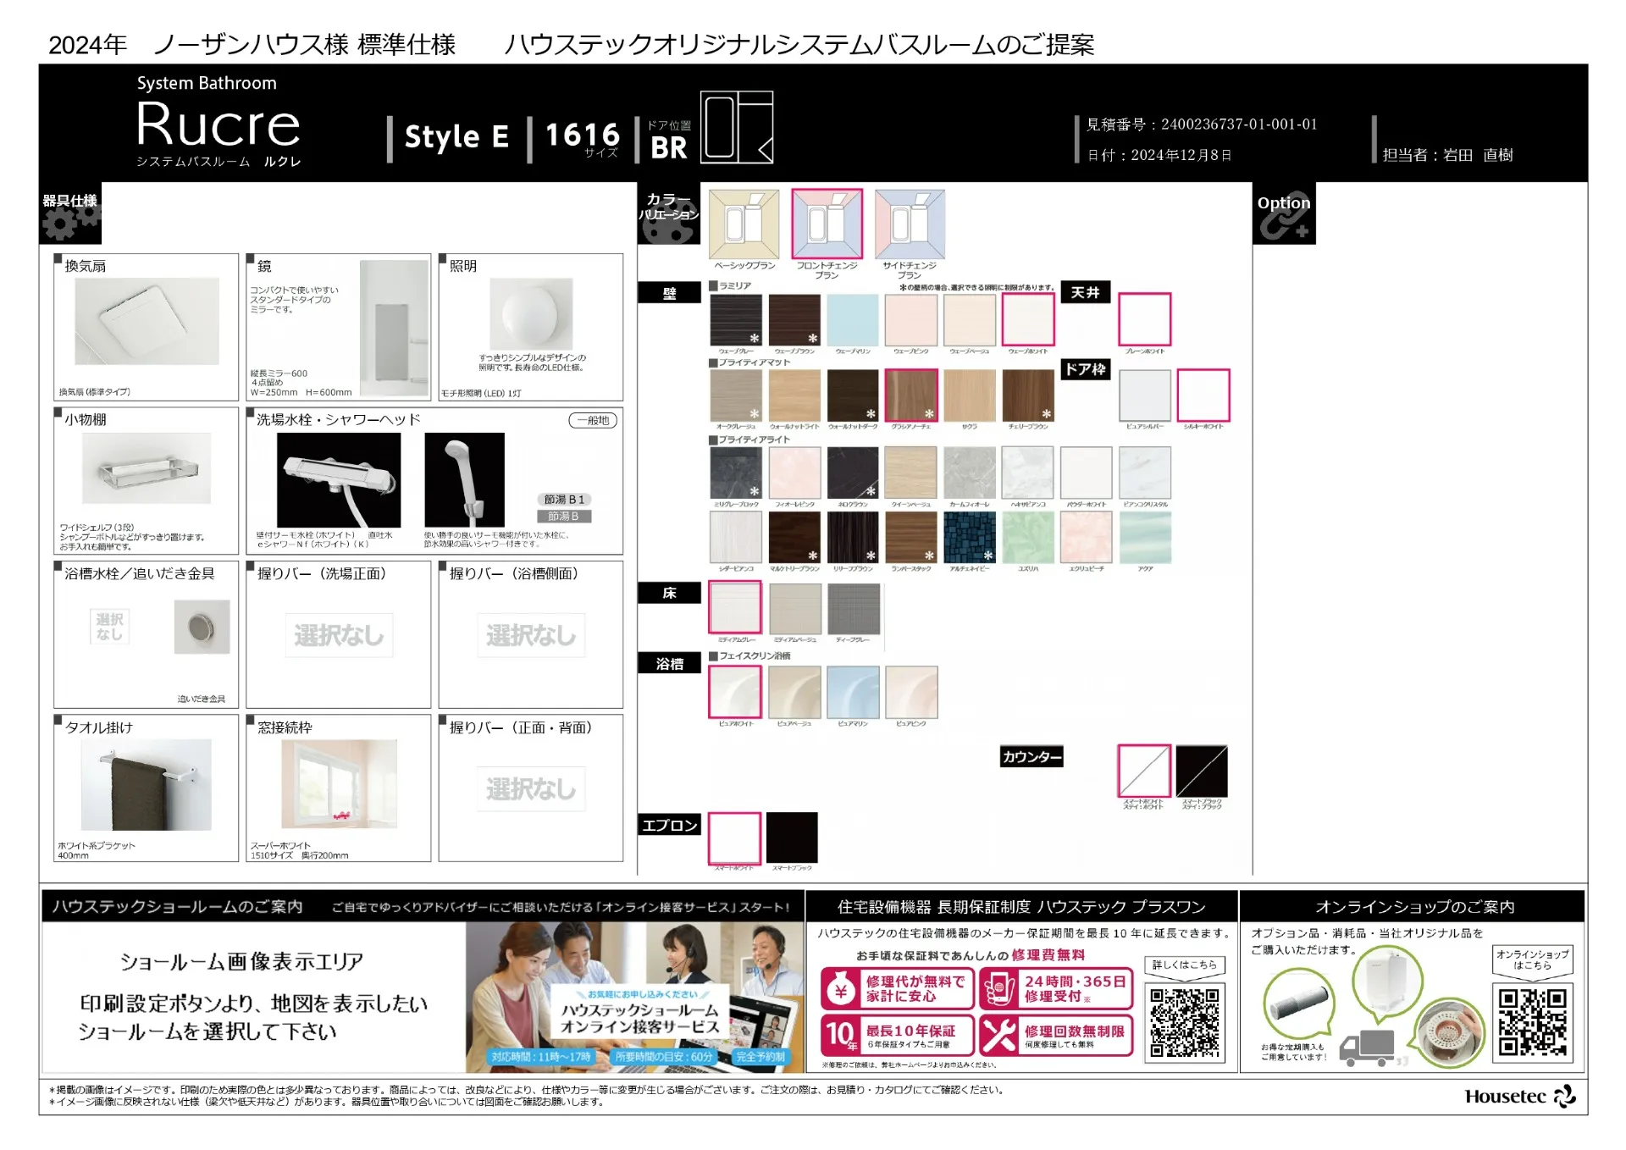Click the 完全予約制 badge on banner
The height and width of the screenshot is (1150, 1626).
coord(760,1057)
